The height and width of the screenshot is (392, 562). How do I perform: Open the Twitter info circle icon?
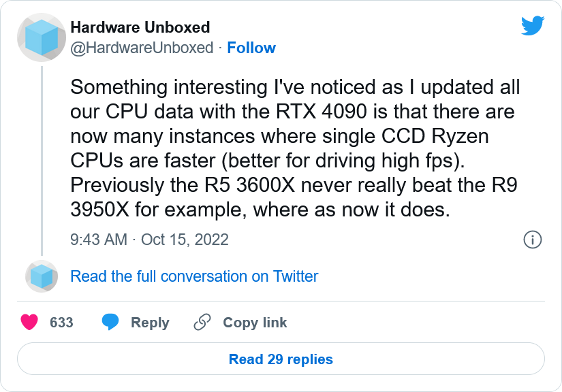click(x=532, y=240)
